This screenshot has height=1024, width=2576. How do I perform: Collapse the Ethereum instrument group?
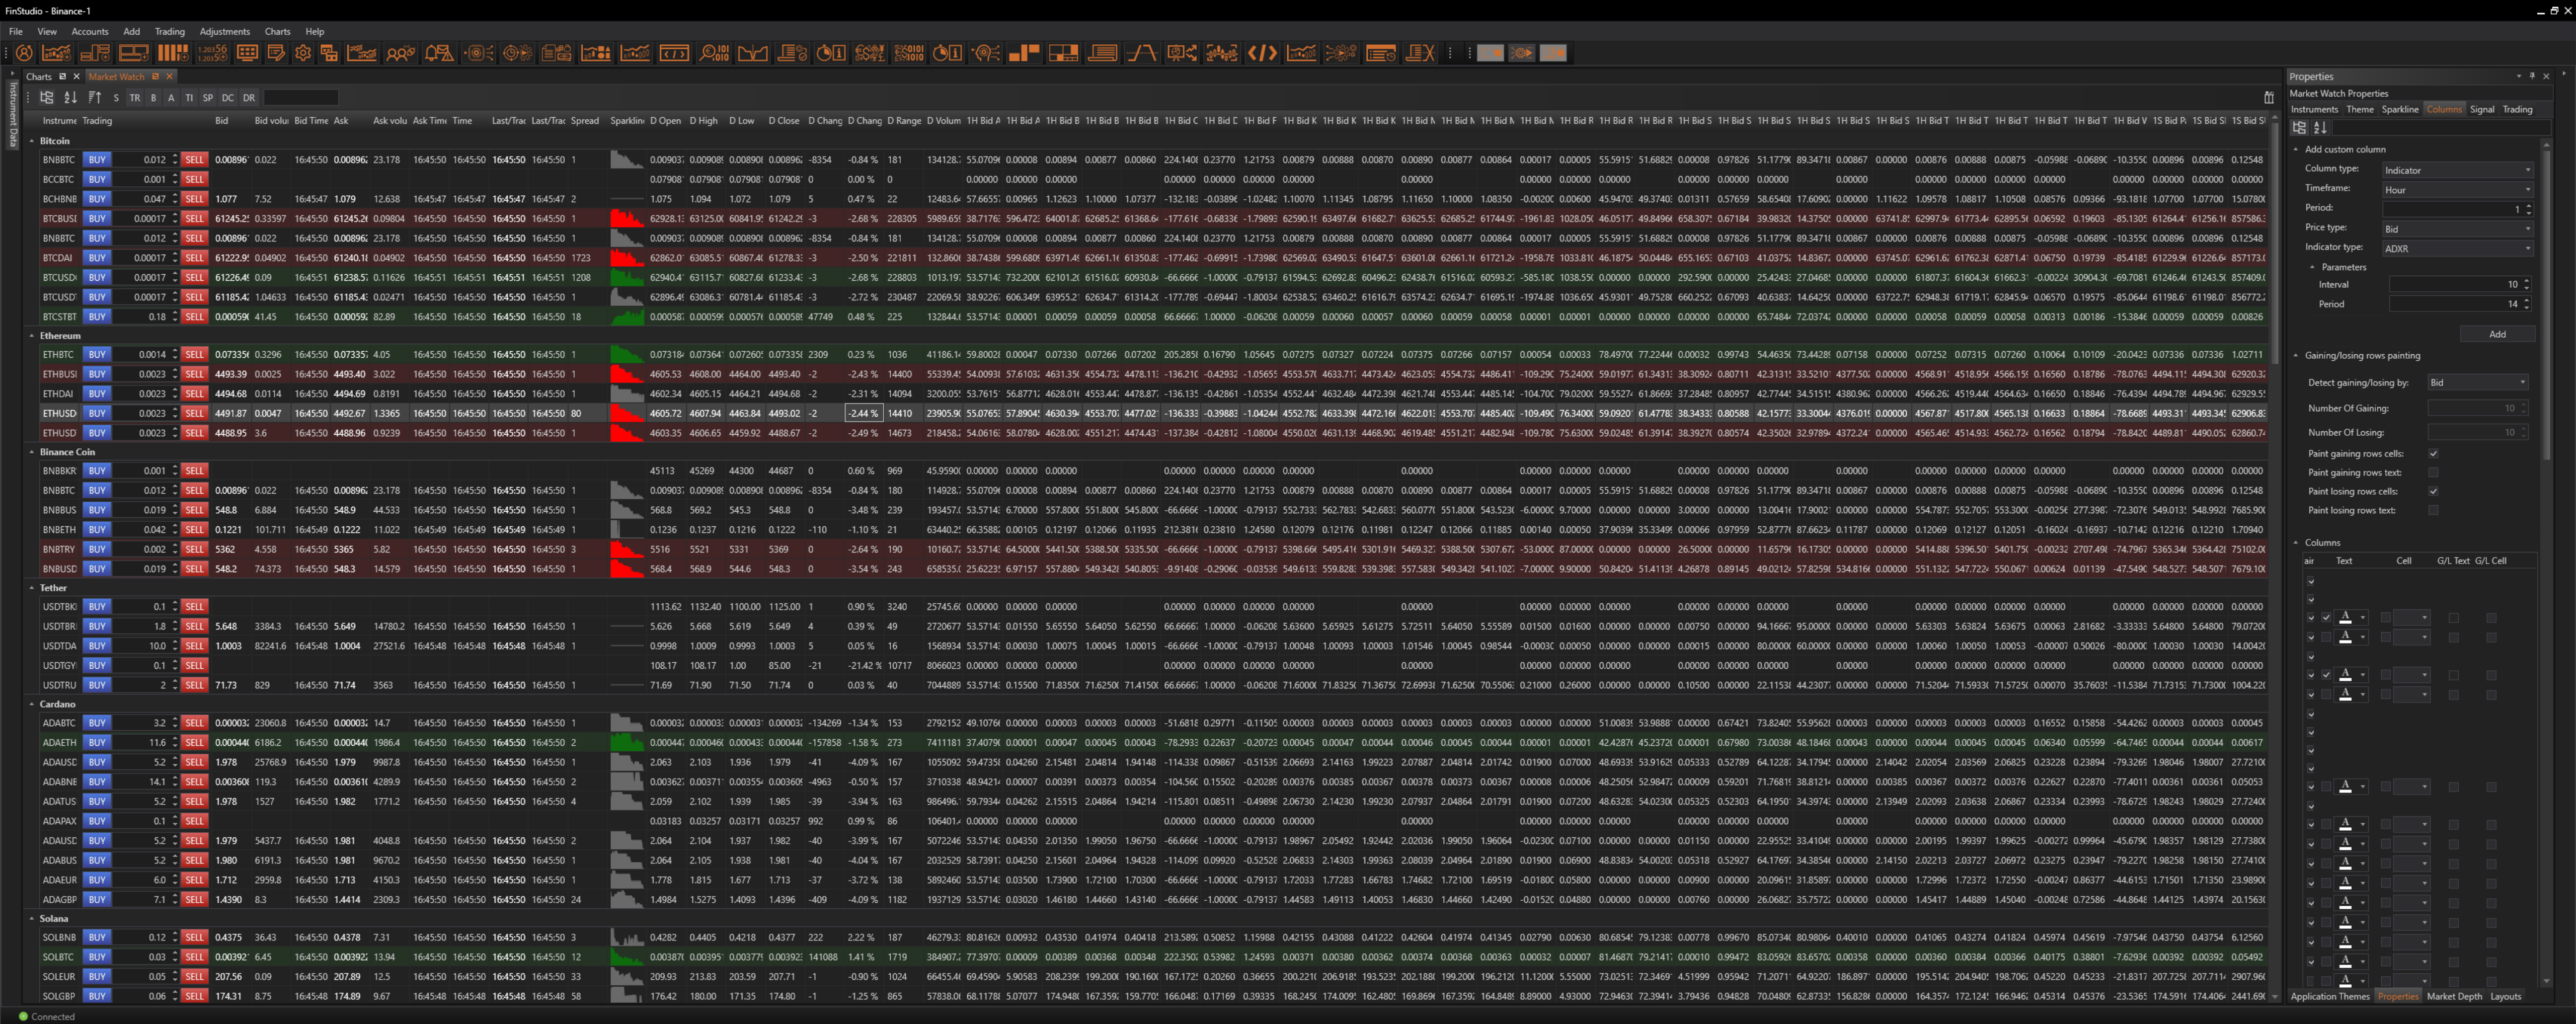pyautogui.click(x=31, y=336)
